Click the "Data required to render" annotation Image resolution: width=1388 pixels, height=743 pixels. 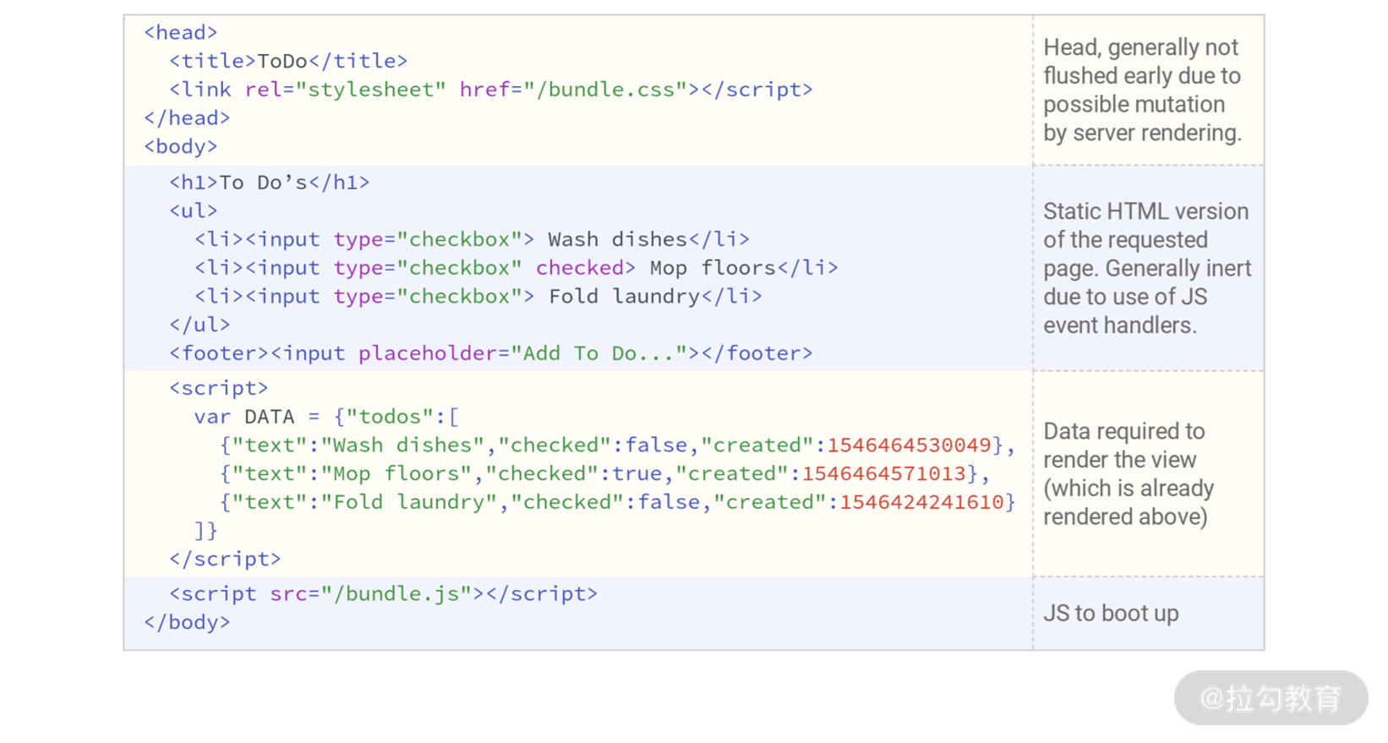1128,473
